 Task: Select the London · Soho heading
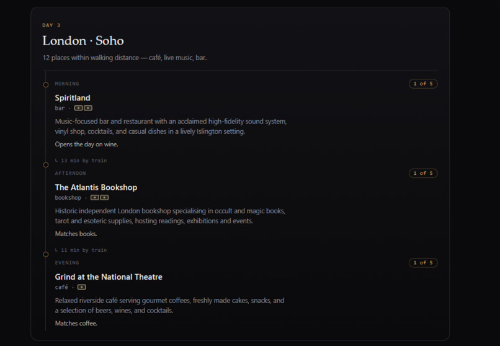pos(83,41)
